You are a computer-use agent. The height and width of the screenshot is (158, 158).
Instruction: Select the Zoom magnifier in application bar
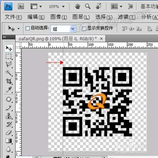(x=88, y=6)
